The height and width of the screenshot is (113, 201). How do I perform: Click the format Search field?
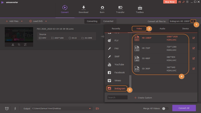point(117,97)
